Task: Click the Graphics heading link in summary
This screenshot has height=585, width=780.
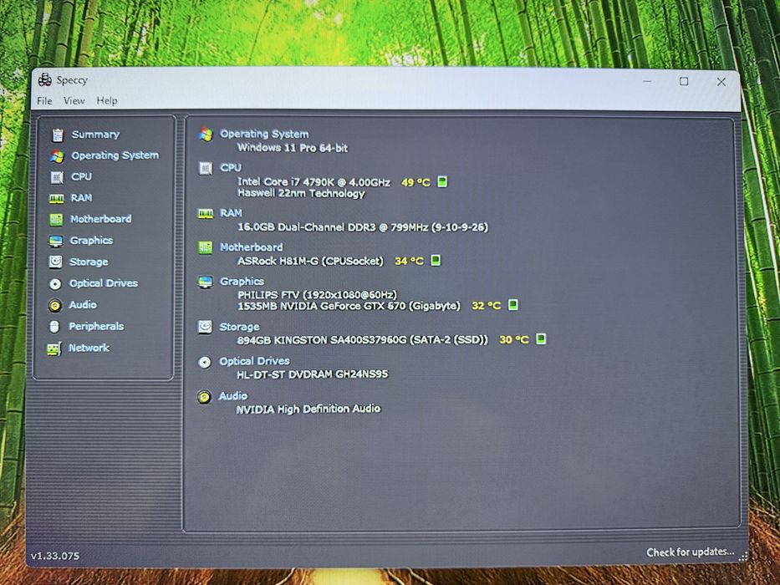Action: 242,282
